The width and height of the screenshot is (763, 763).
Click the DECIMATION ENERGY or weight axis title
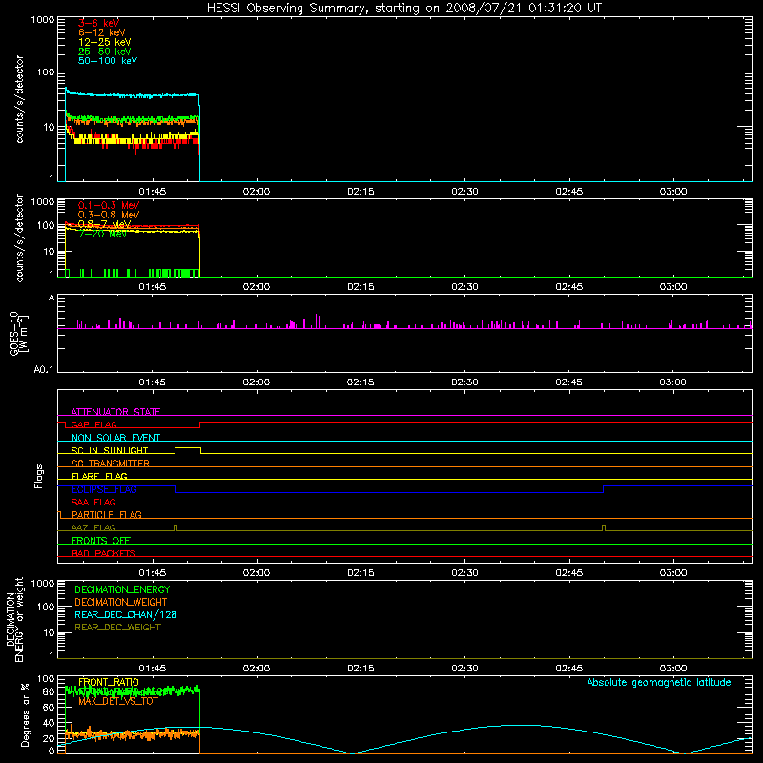[14, 620]
